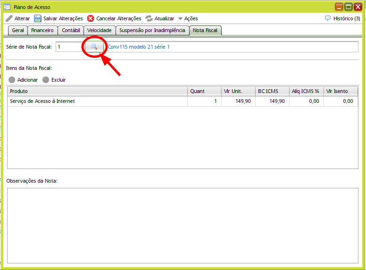Click the Conv115 modelo 21 série 1 link
The height and width of the screenshot is (270, 366).
pos(139,47)
